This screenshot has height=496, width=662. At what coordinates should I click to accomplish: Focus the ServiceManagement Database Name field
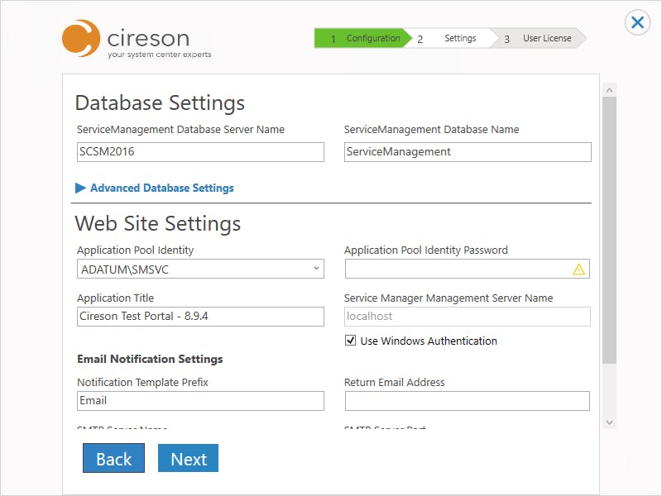pos(468,152)
